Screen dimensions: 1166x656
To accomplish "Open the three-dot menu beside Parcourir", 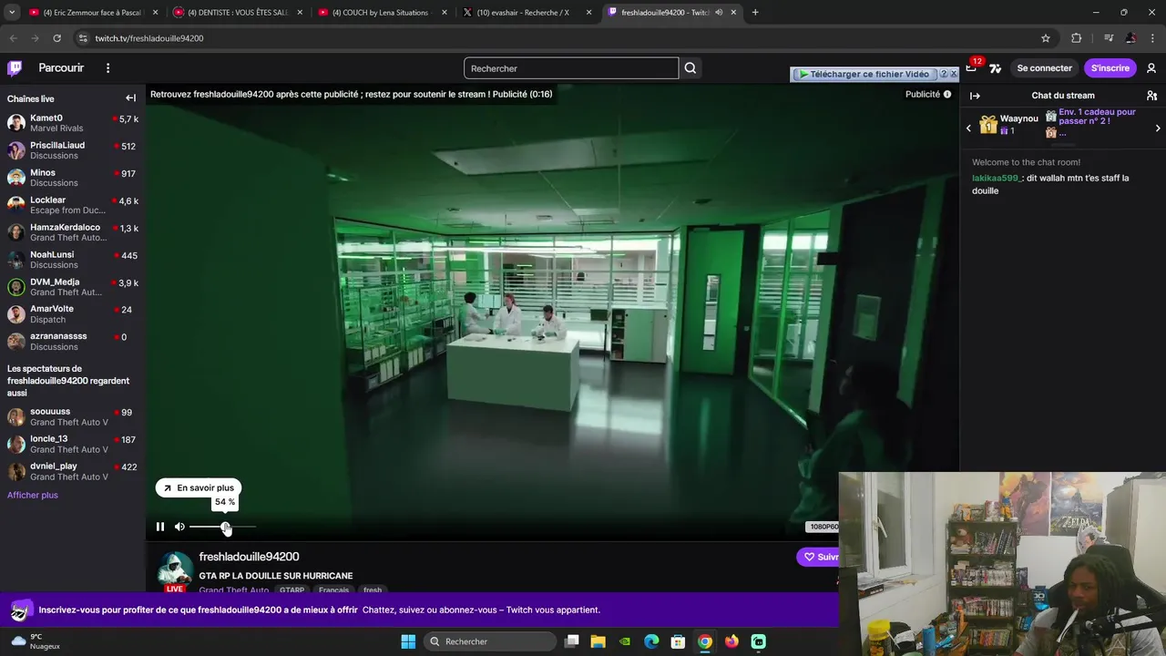I will 107,68.
